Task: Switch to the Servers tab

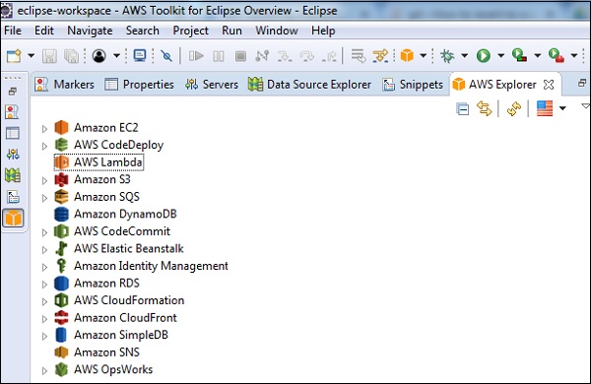Action: click(212, 85)
